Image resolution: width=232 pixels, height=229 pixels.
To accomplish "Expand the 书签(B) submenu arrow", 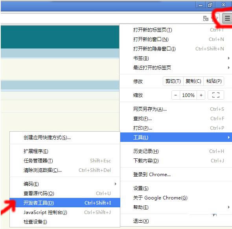I will (229, 58).
